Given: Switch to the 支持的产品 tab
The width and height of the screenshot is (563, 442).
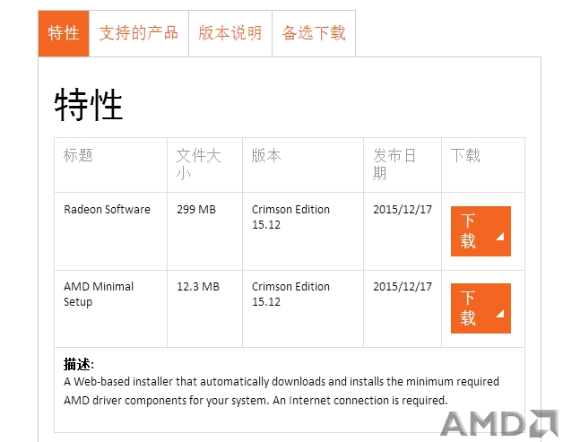Looking at the screenshot, I should [139, 33].
